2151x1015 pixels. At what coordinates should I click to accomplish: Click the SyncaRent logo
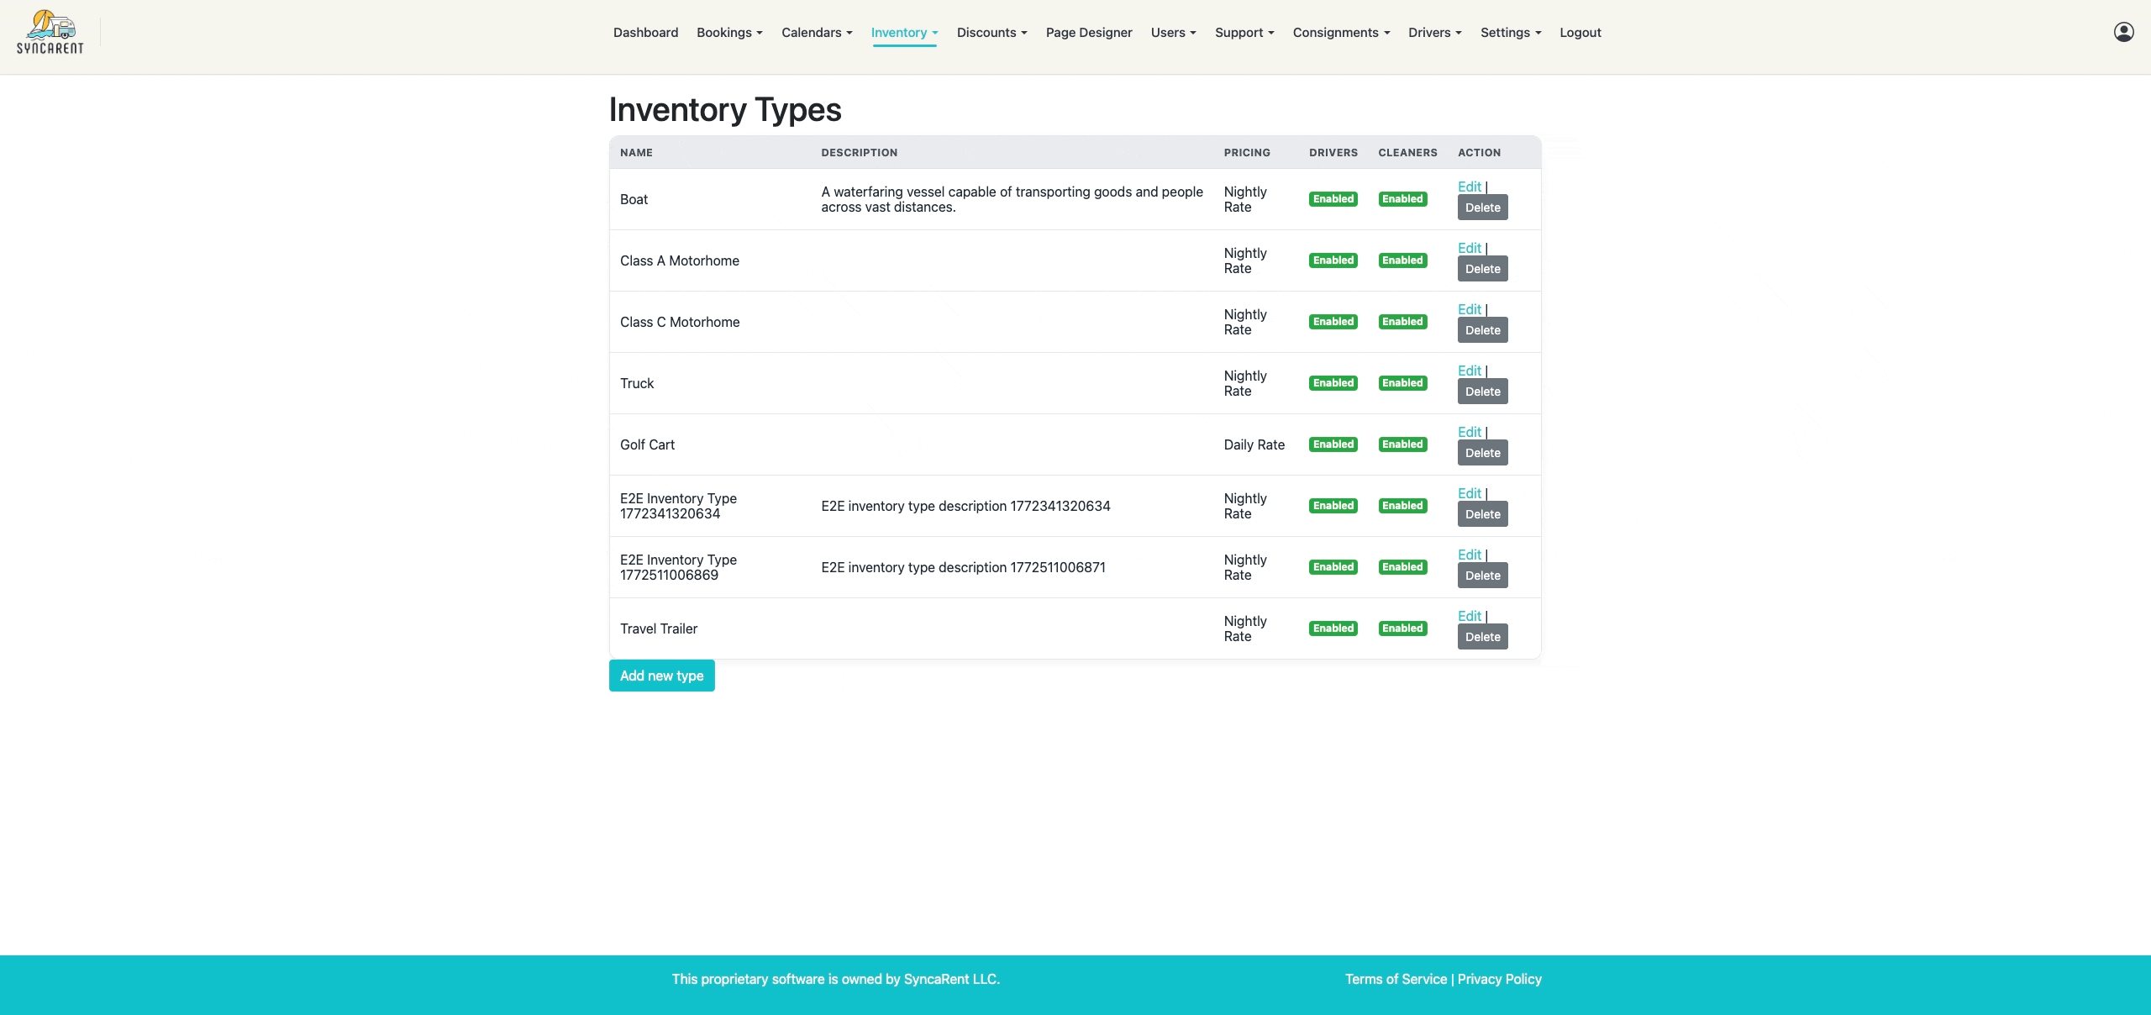coord(50,33)
